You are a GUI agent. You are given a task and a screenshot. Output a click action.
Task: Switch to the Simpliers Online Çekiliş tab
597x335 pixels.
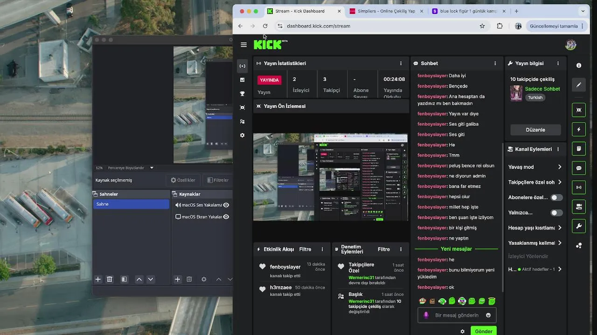(x=386, y=11)
